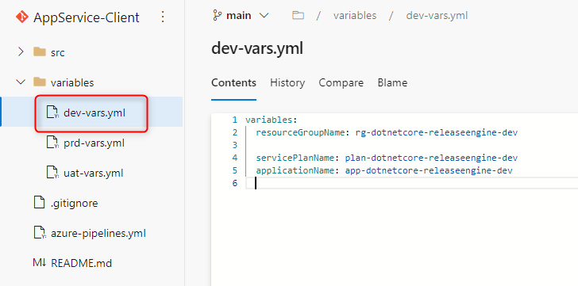
Task: Click dev-vars.yml in the breadcrumb
Action: coord(437,15)
